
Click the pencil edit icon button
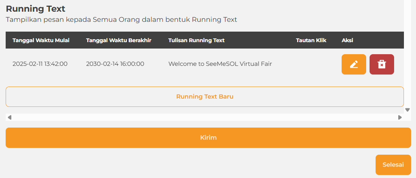[354, 64]
